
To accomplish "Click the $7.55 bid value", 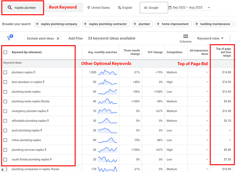I will (227, 159).
